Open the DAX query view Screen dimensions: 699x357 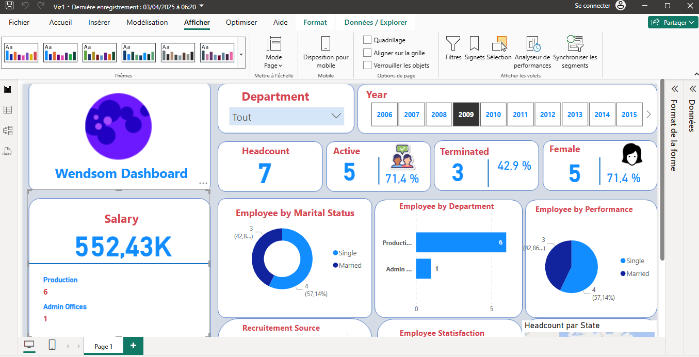point(7,151)
